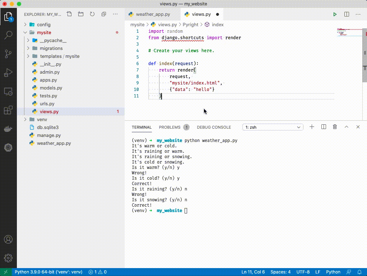Open the Extensions view
This screenshot has height=276, width=367.
pyautogui.click(x=8, y=110)
